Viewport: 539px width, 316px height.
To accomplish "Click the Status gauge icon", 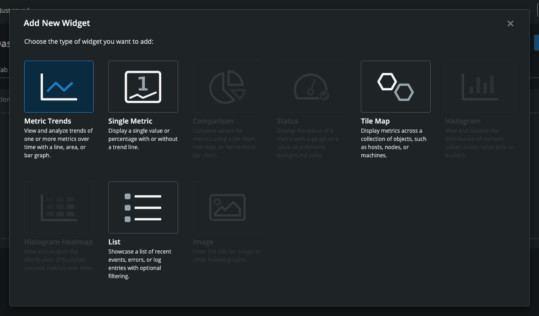I will point(311,87).
